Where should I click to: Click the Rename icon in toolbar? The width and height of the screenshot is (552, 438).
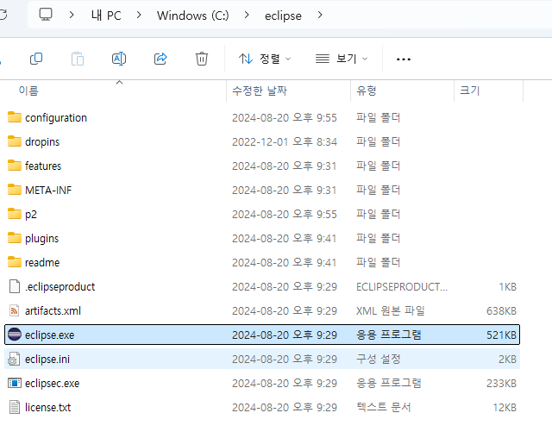tap(119, 59)
